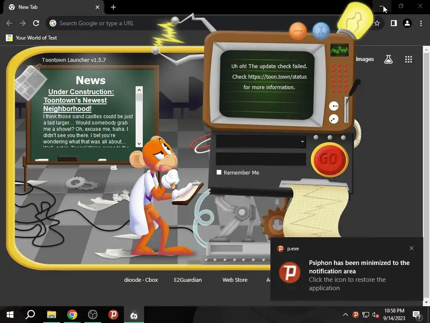Image resolution: width=430 pixels, height=323 pixels.
Task: Open the Action Center notifications icon
Action: (417, 315)
